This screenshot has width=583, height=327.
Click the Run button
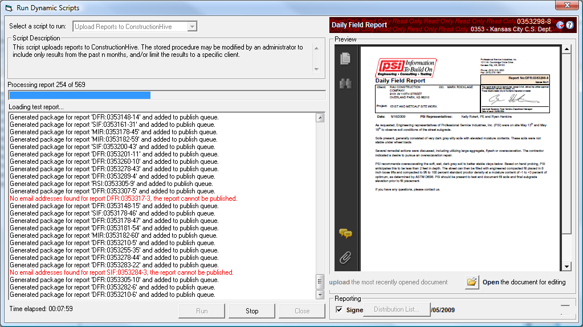point(202,311)
